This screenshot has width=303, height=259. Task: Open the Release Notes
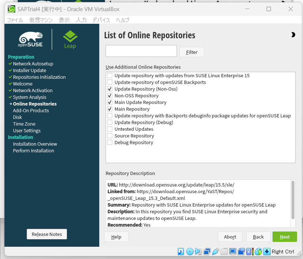pos(47,234)
